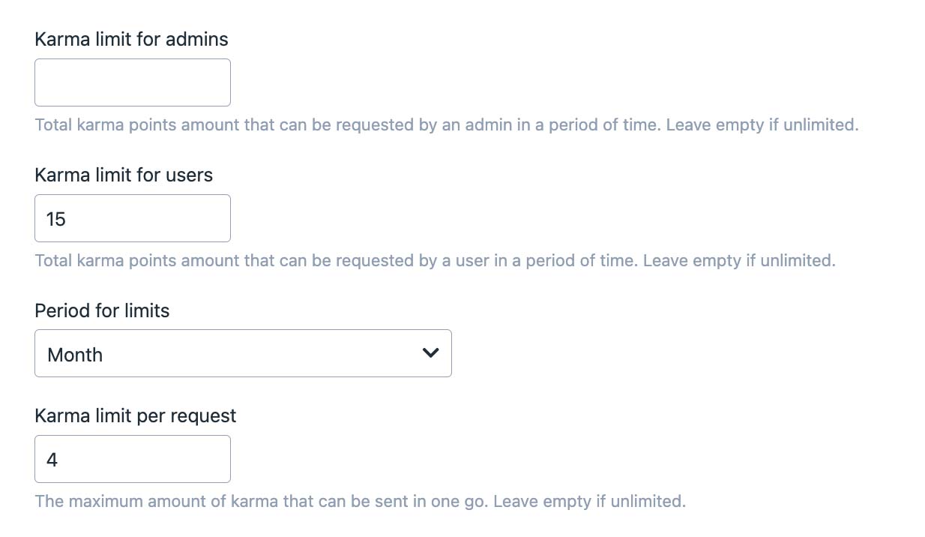The image size is (925, 537).
Task: Click the number 4 in per request limit
Action: [x=52, y=460]
